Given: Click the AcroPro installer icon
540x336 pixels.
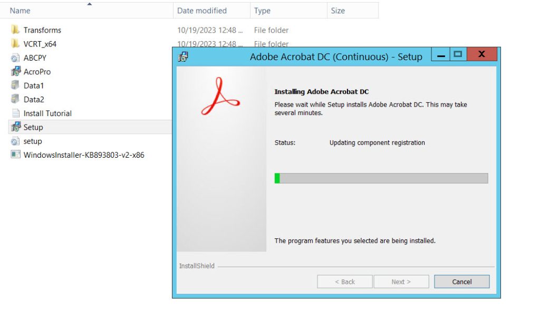Looking at the screenshot, I should point(15,71).
